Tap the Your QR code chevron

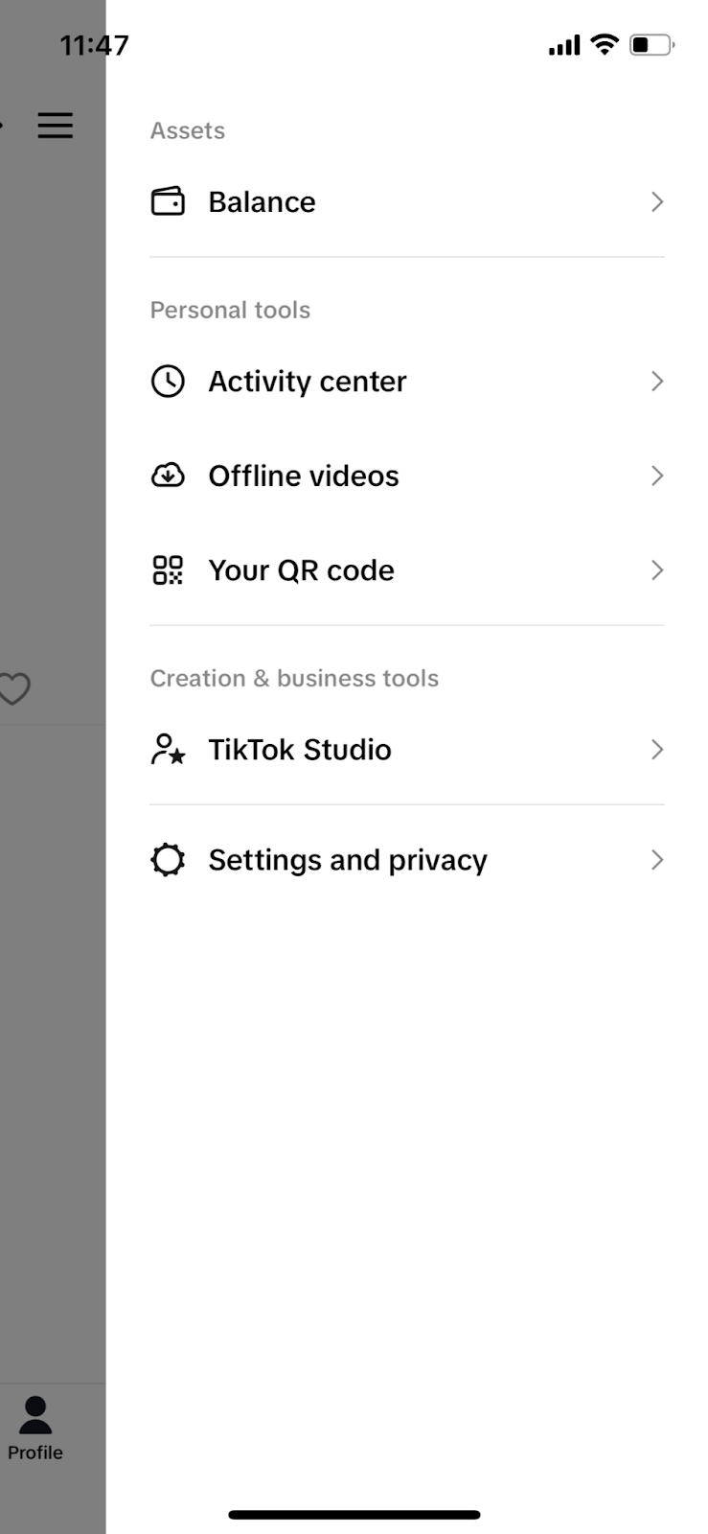[657, 570]
